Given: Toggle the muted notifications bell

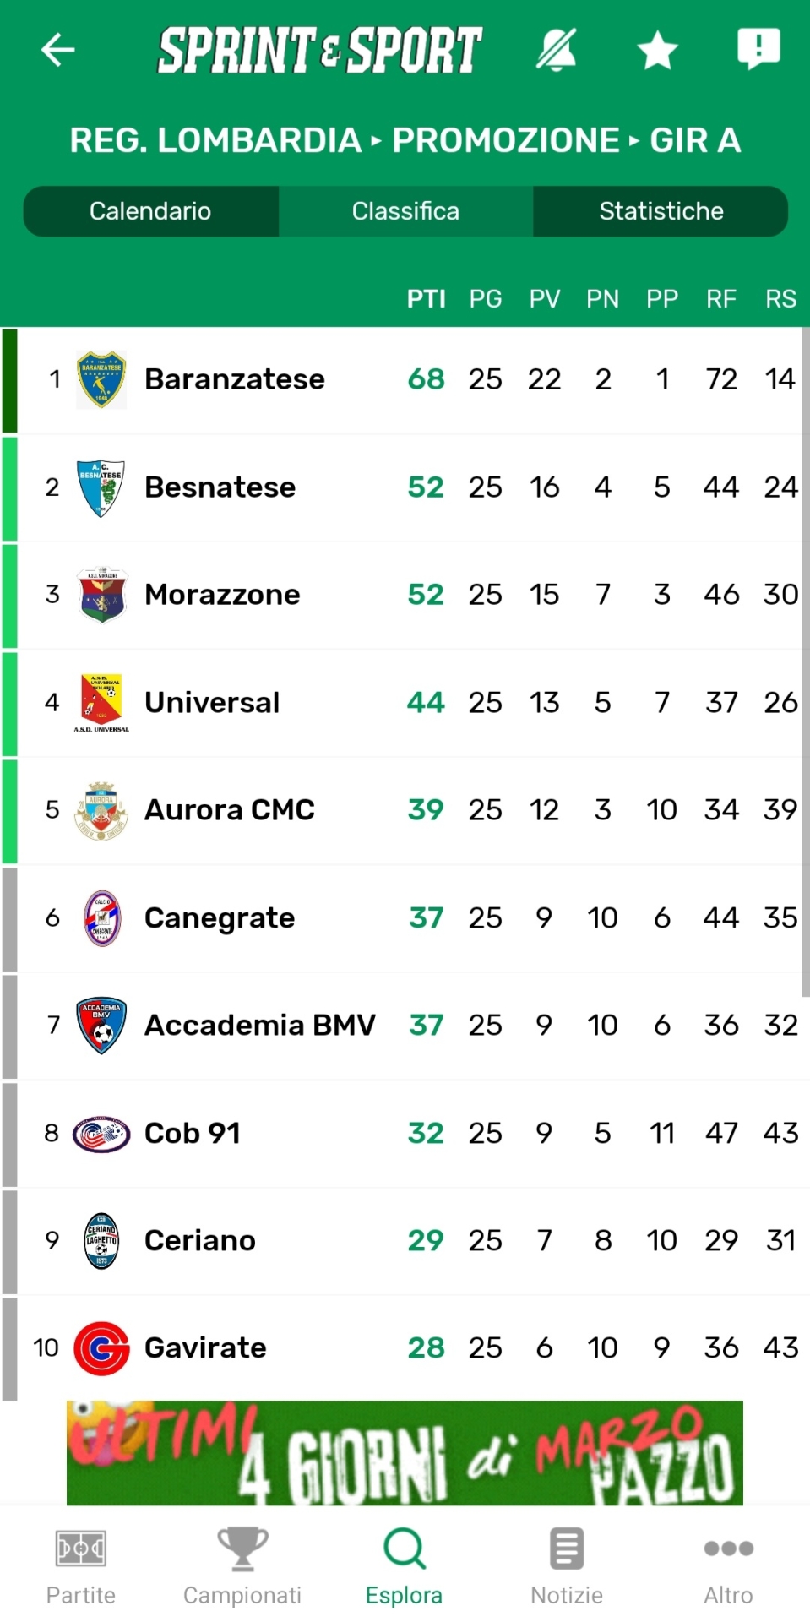Looking at the screenshot, I should click(x=557, y=50).
